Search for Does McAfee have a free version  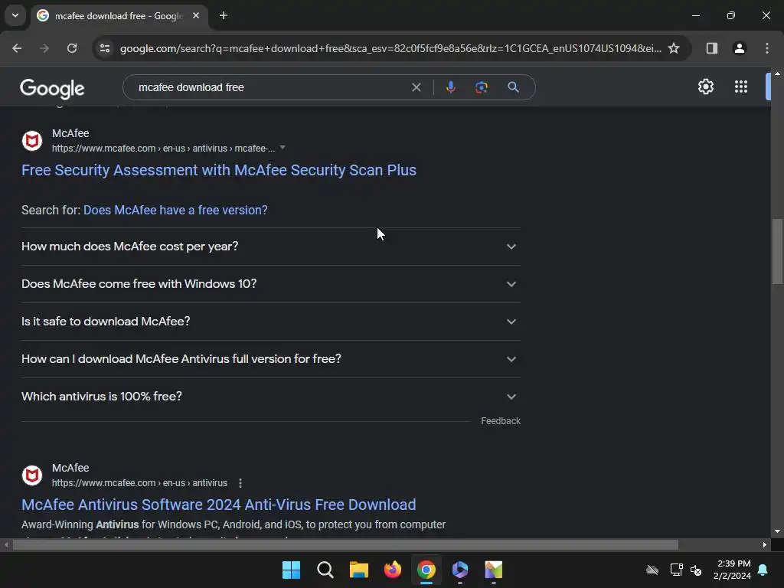(175, 210)
